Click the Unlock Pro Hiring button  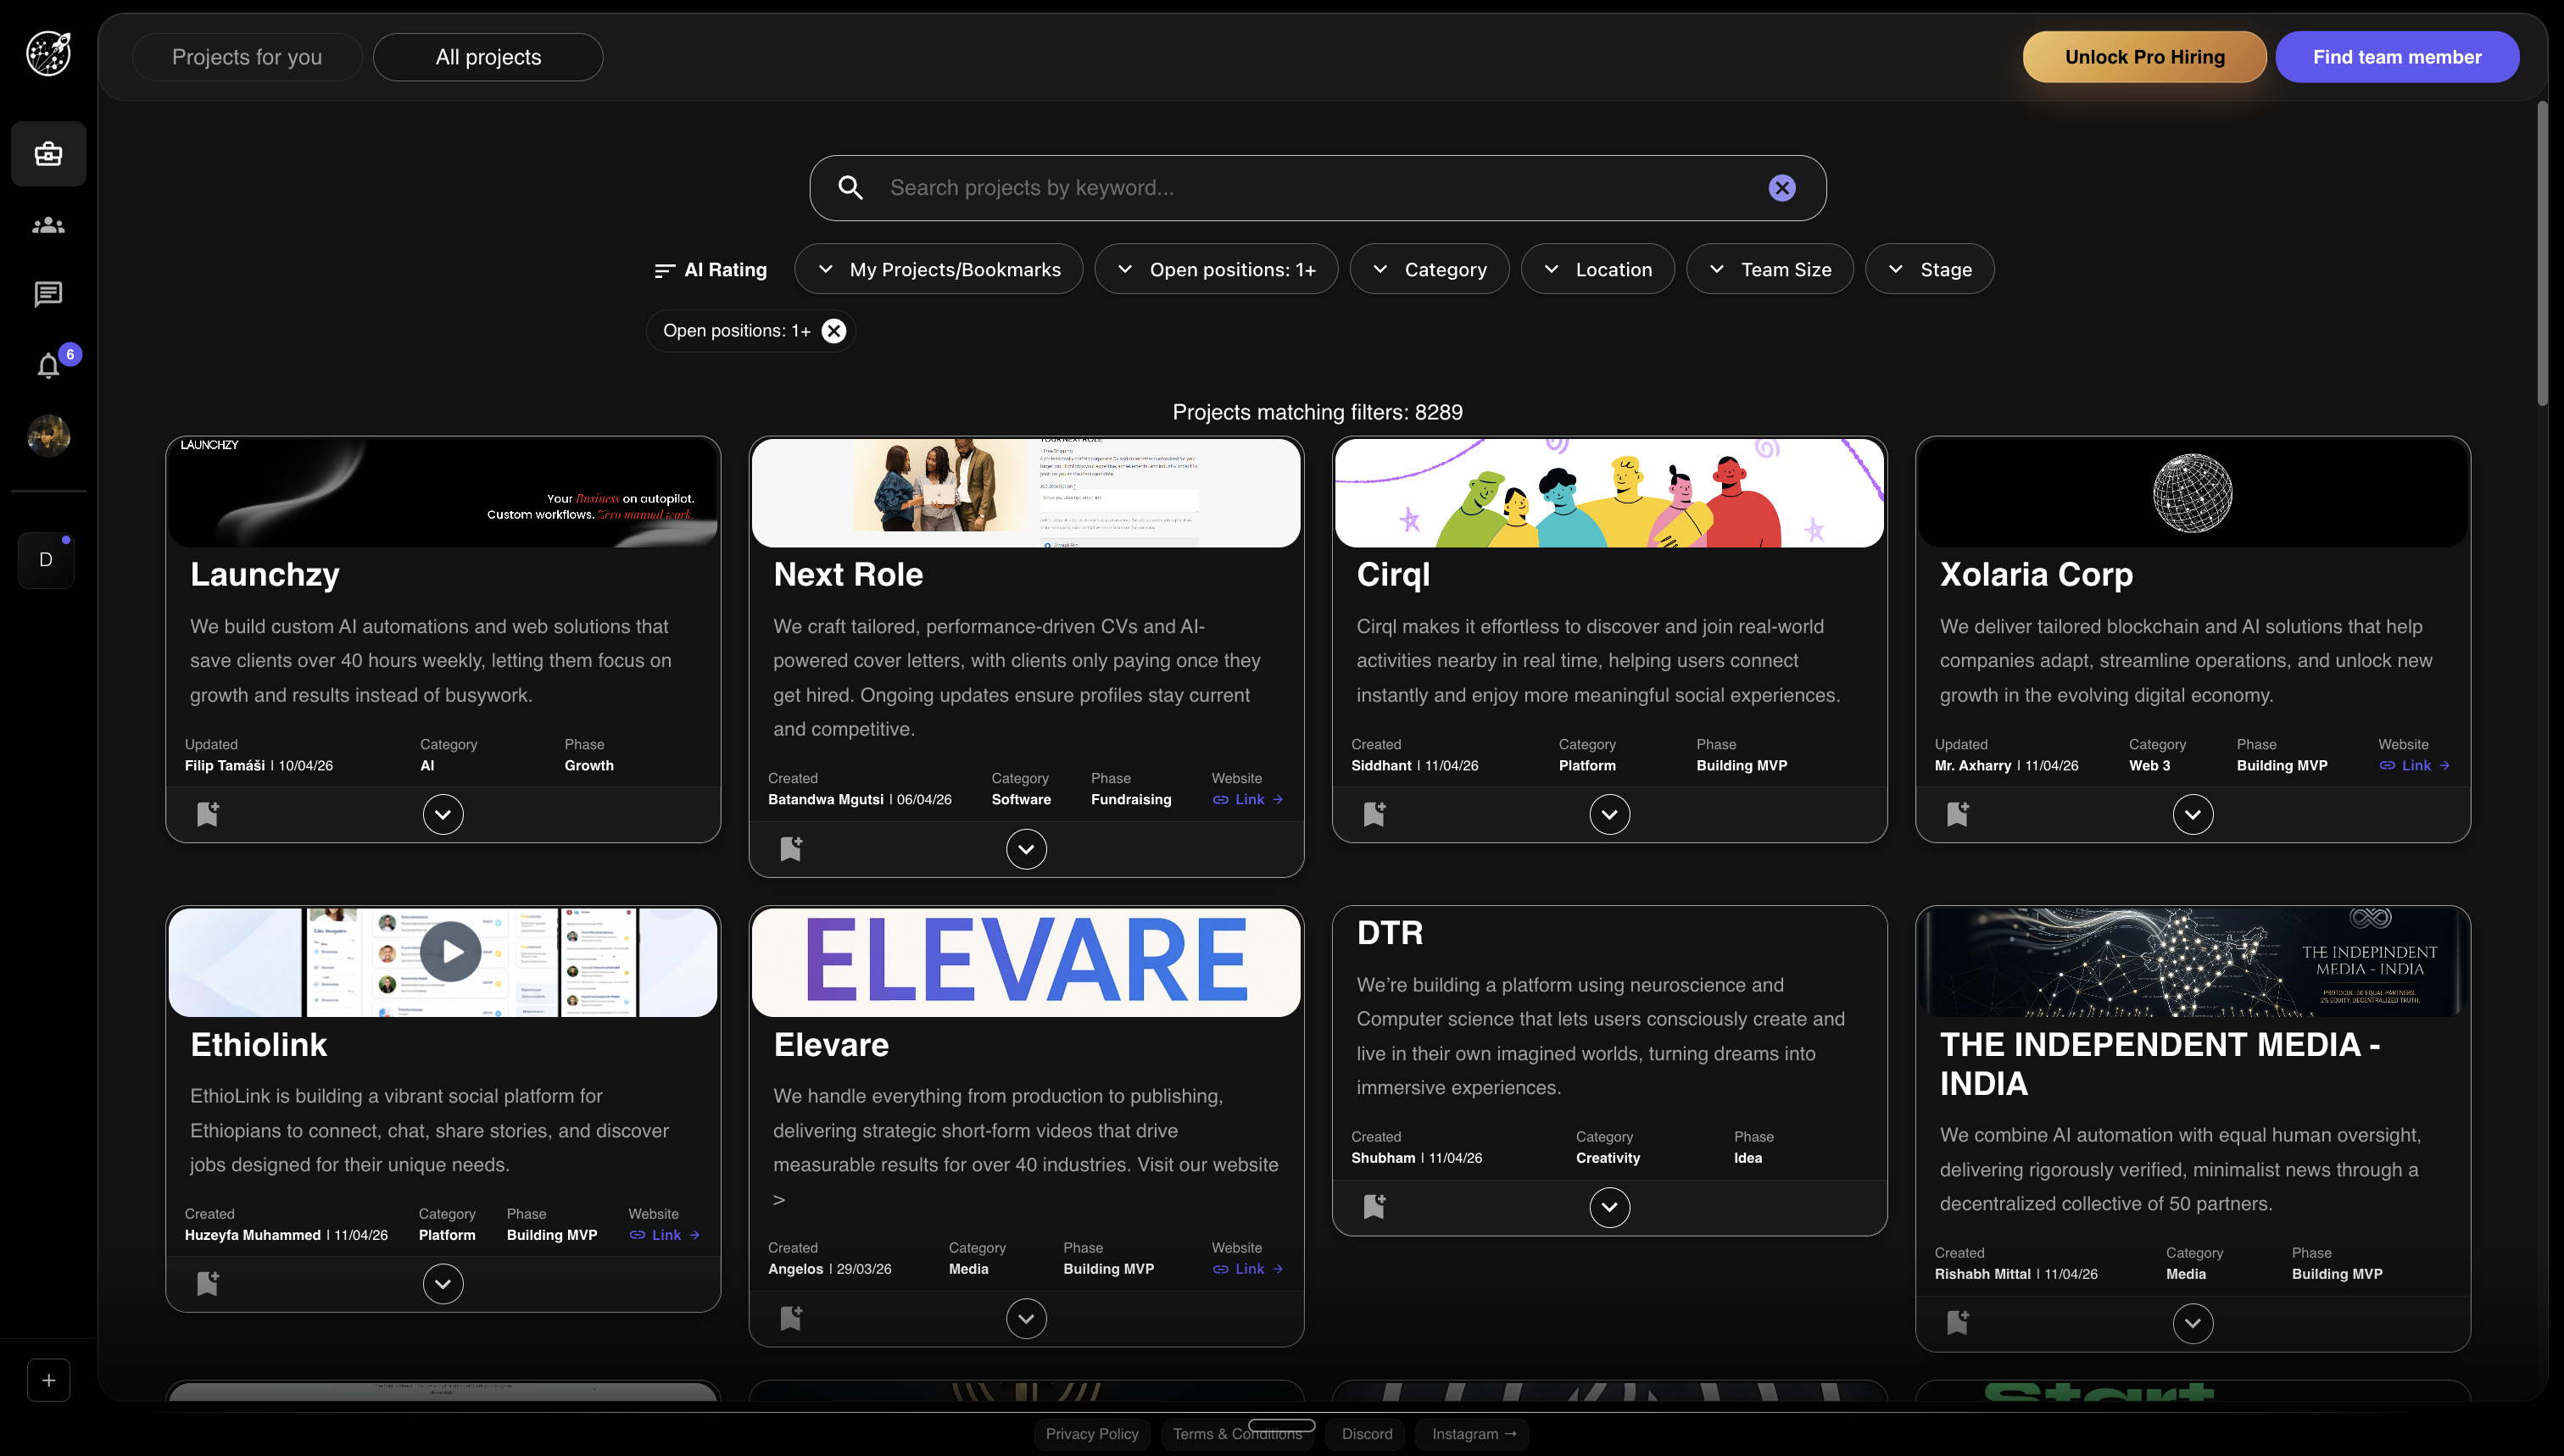pyautogui.click(x=2143, y=56)
